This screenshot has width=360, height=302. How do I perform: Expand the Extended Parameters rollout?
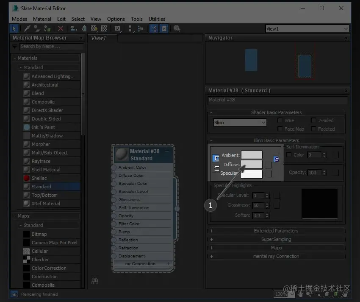coord(277,231)
